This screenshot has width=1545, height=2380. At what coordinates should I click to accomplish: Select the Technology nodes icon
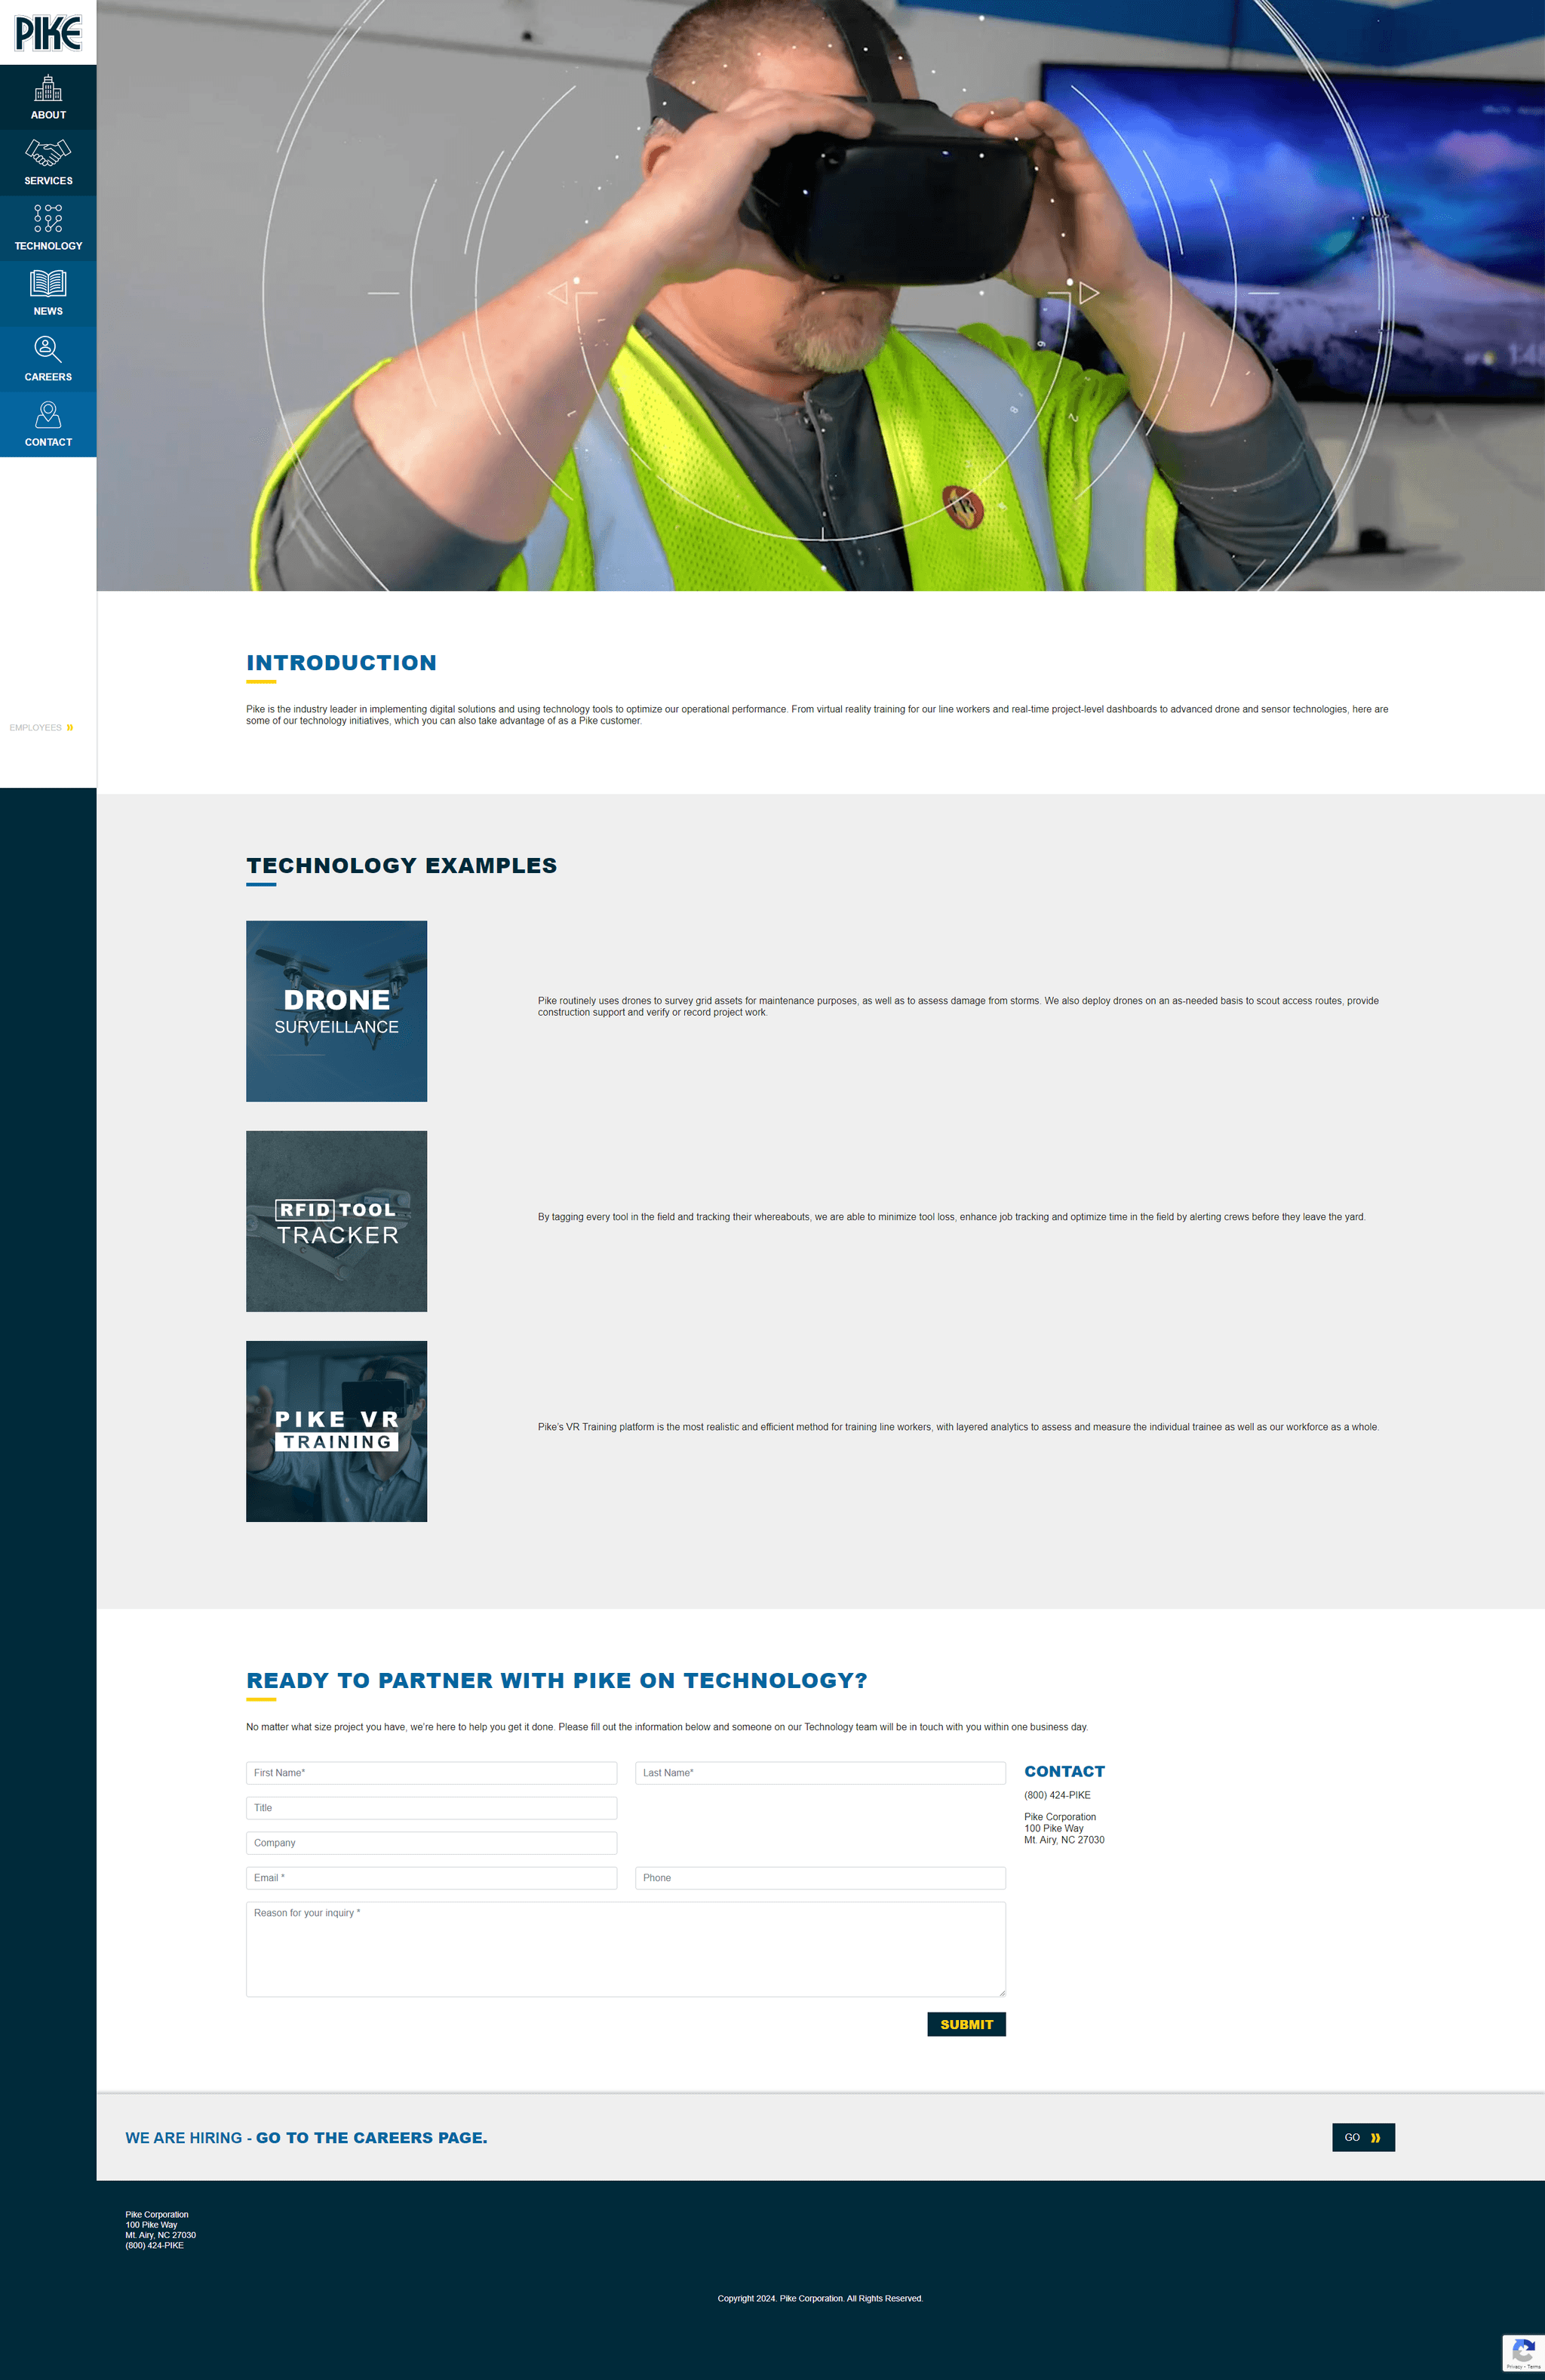tap(48, 218)
